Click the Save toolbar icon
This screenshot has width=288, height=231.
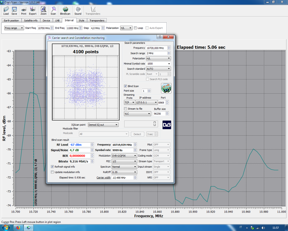tap(14, 11)
